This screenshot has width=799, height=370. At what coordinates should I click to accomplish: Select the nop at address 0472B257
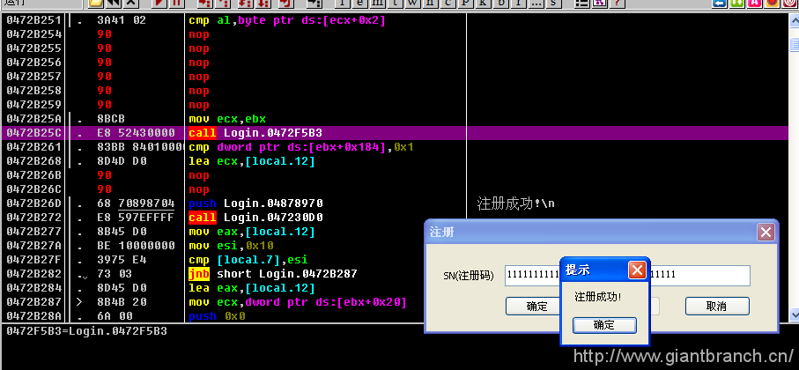[199, 77]
